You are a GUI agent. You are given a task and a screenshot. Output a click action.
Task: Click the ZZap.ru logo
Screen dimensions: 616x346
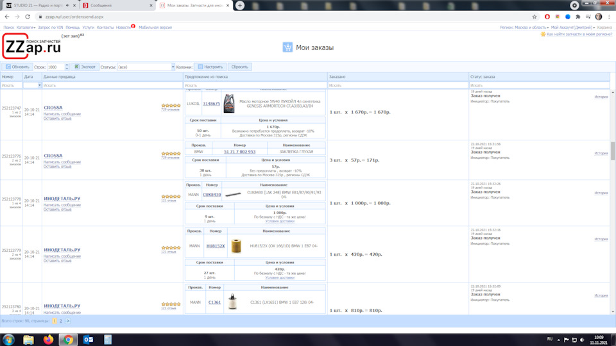click(x=32, y=46)
